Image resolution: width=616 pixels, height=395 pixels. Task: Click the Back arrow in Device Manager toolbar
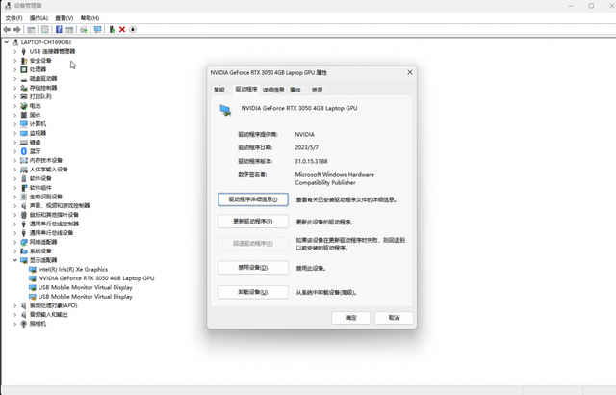pos(7,30)
